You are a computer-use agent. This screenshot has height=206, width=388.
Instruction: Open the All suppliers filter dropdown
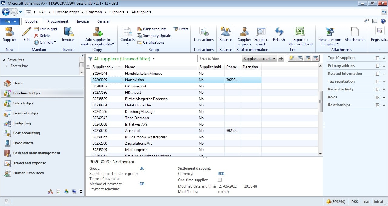click(x=154, y=59)
